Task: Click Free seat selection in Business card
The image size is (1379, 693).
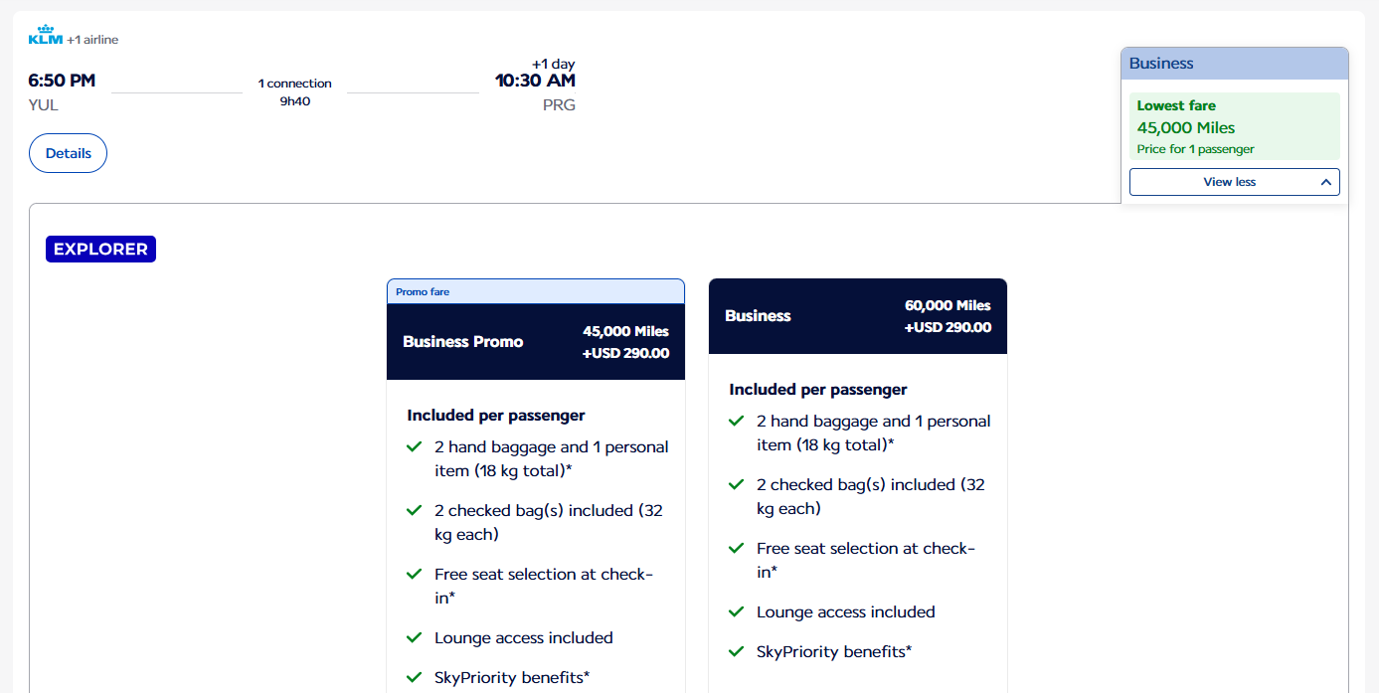Action: (866, 561)
